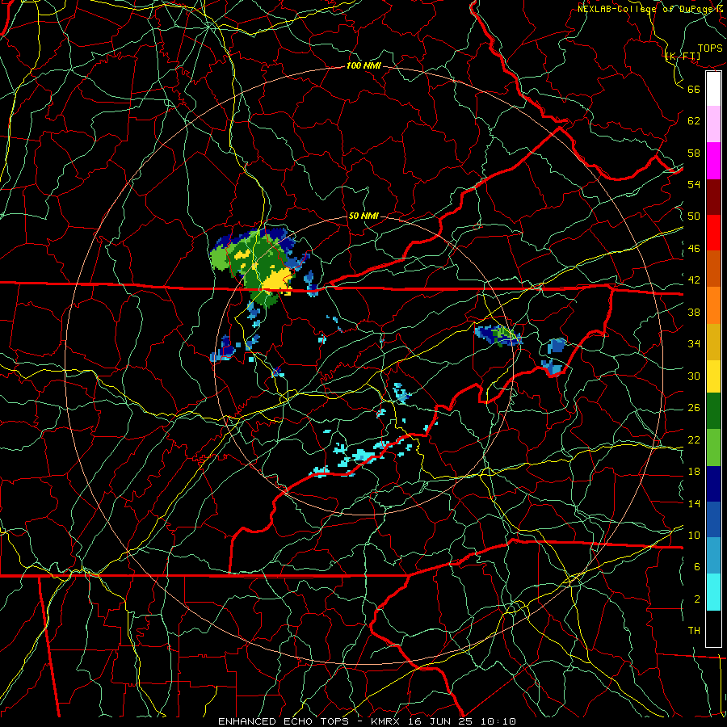
Task: Click the '22' legend value
Action: pos(694,439)
